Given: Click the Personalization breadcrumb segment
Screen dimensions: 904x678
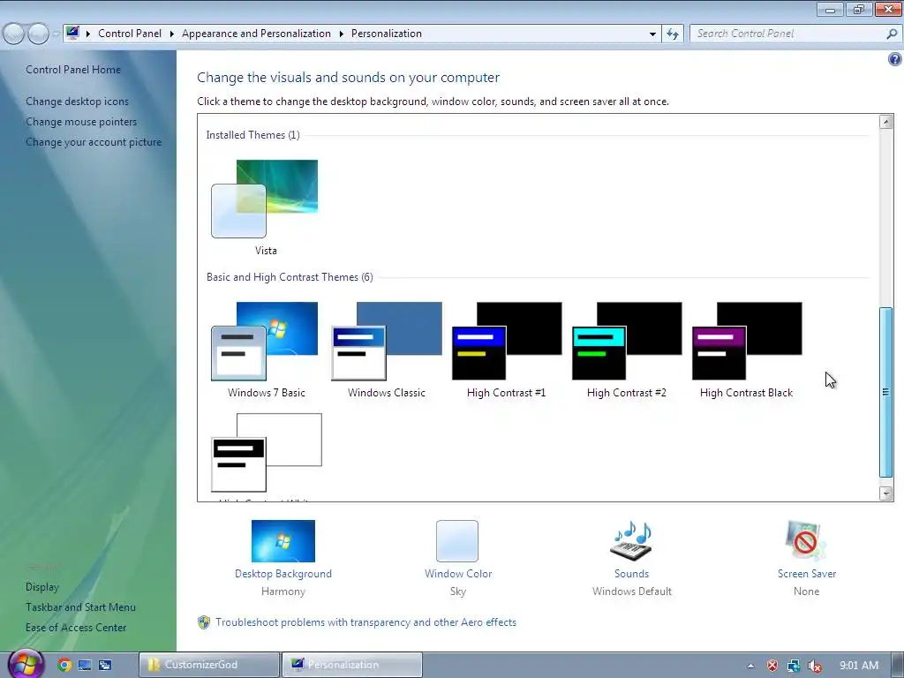Looking at the screenshot, I should (x=387, y=34).
